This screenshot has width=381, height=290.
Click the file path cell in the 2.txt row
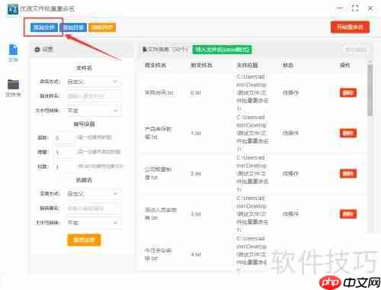[252, 173]
